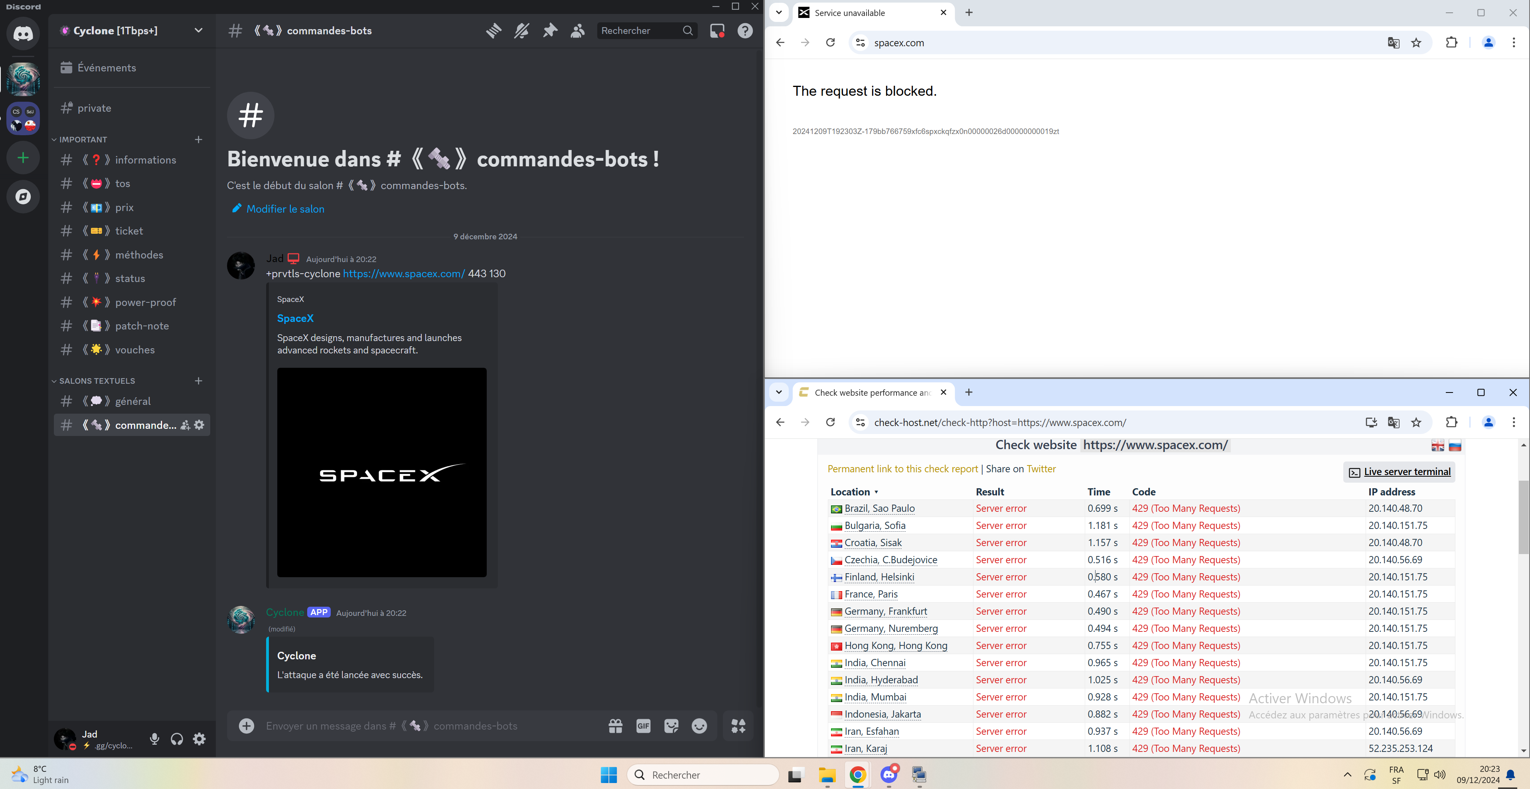This screenshot has height=789, width=1530.
Task: Collapse the SALONS TEXTUELS category
Action: [x=97, y=381]
